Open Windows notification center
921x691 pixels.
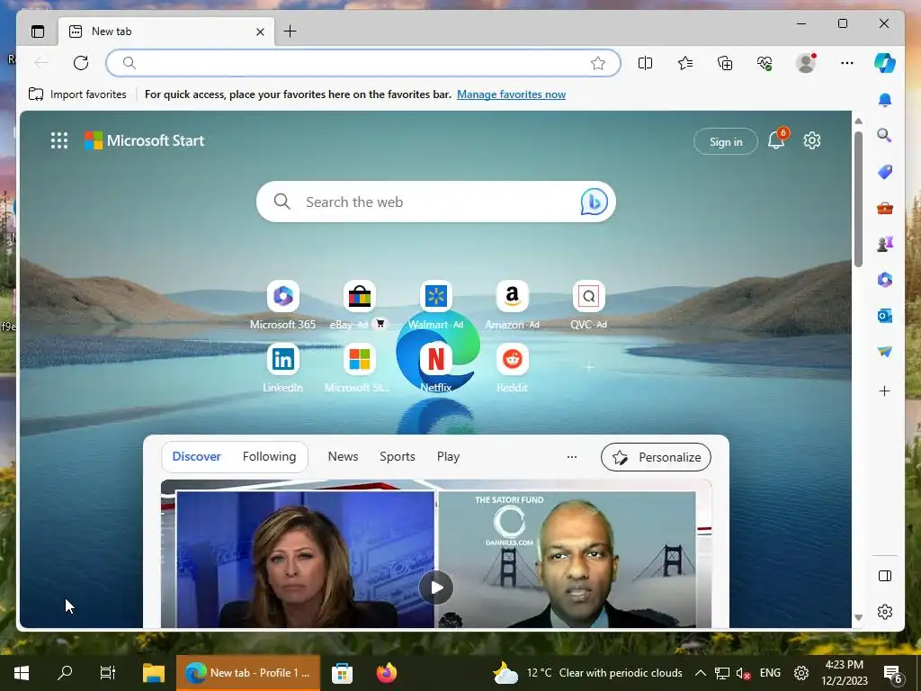point(893,674)
